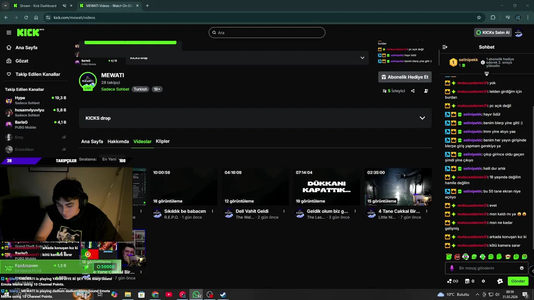Open channel share icon

[413, 91]
